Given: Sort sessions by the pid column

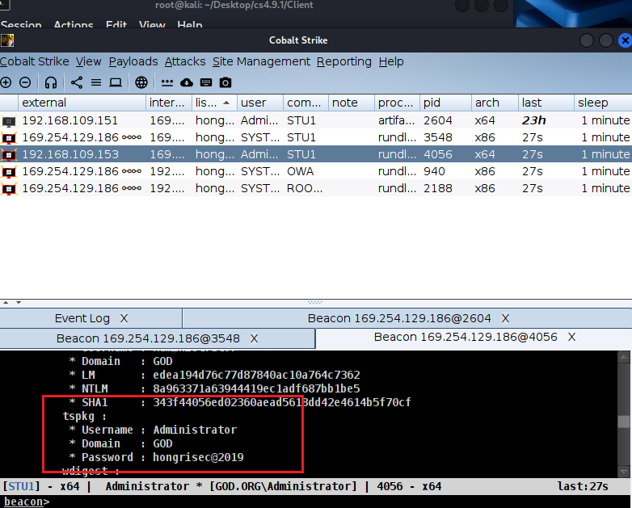Looking at the screenshot, I should [x=445, y=103].
